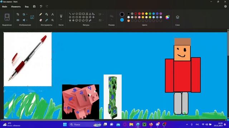Choose the Curve shape

point(73,14)
